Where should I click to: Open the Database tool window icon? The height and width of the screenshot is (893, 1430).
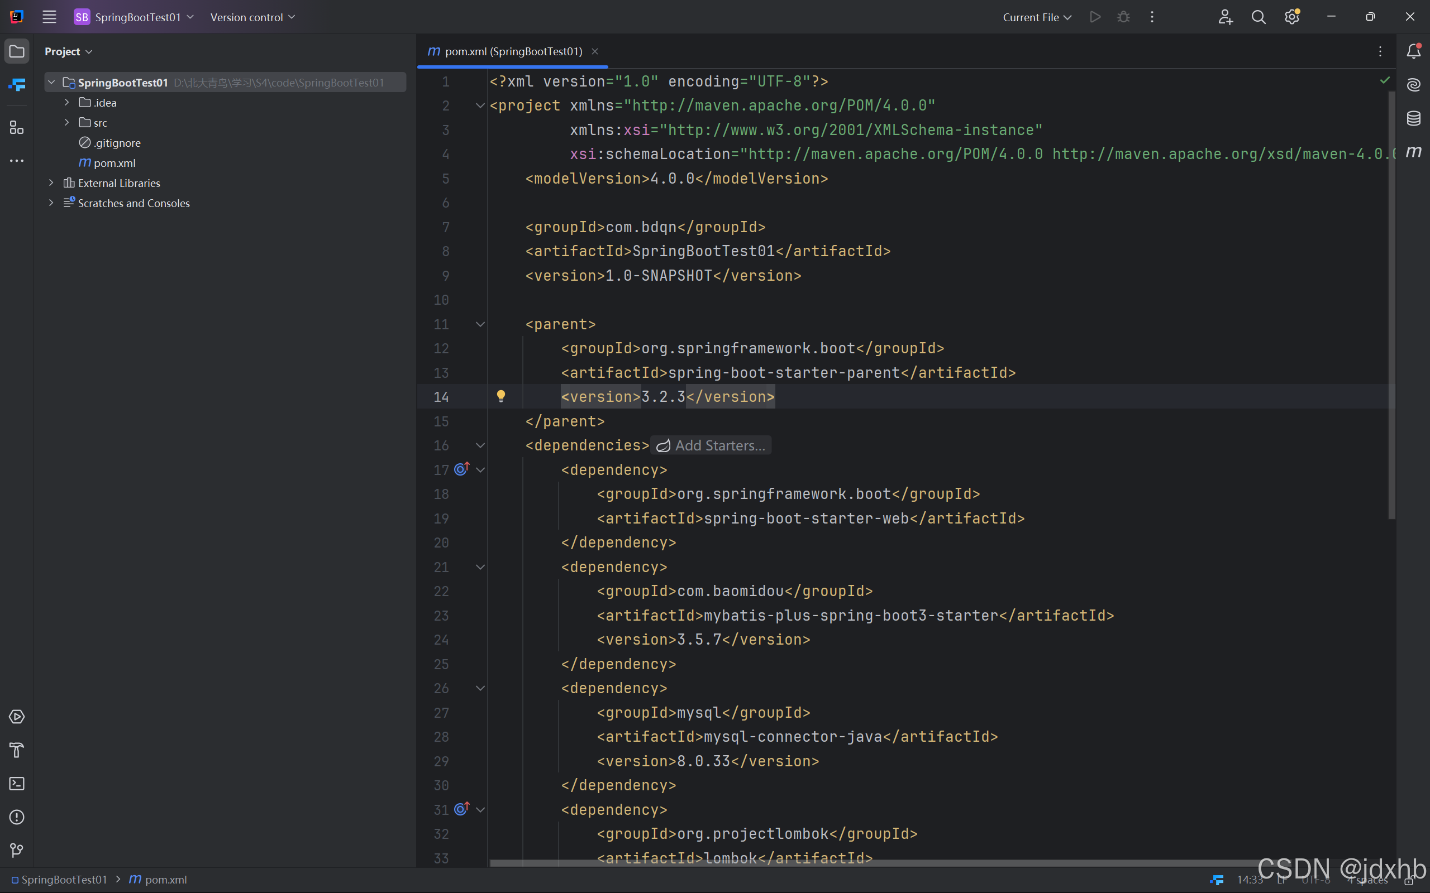coord(1413,118)
